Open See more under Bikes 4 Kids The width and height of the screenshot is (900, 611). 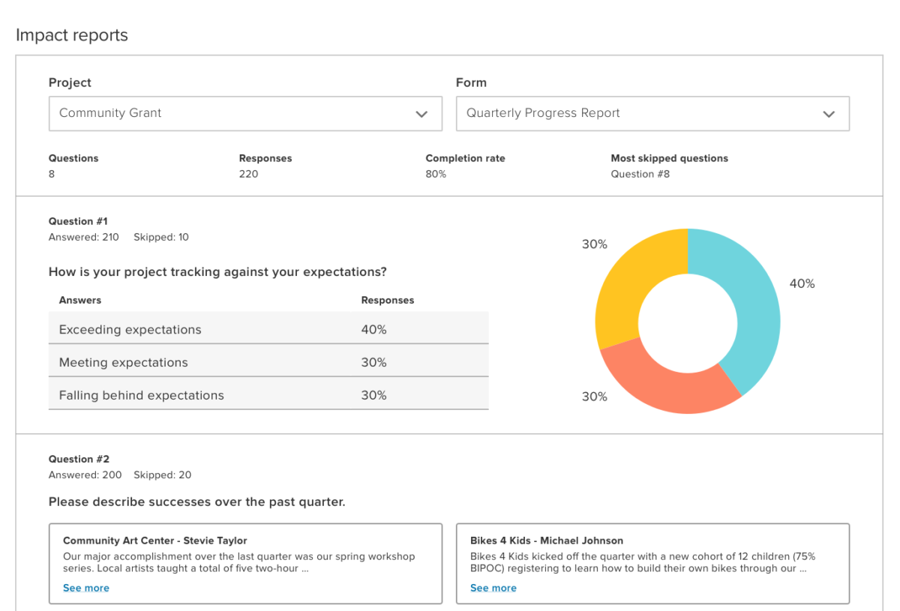click(493, 588)
